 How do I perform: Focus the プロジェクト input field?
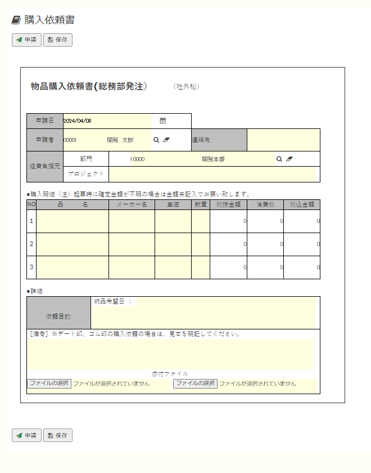click(x=212, y=175)
